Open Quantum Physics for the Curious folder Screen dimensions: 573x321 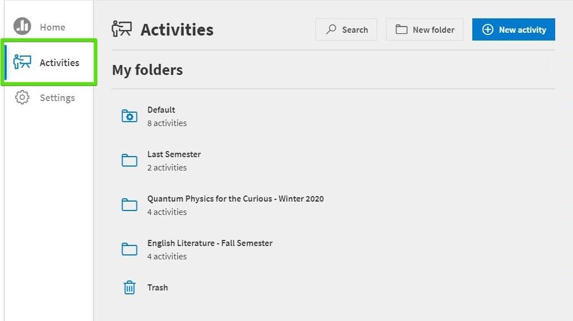pos(235,199)
